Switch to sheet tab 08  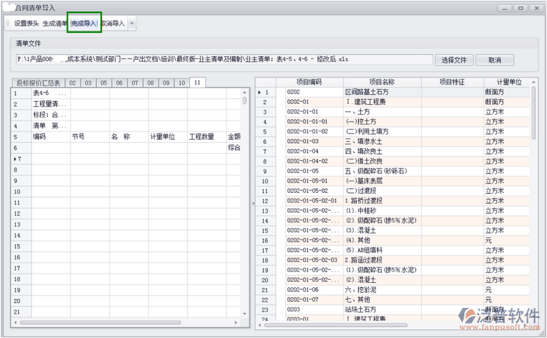(x=150, y=83)
